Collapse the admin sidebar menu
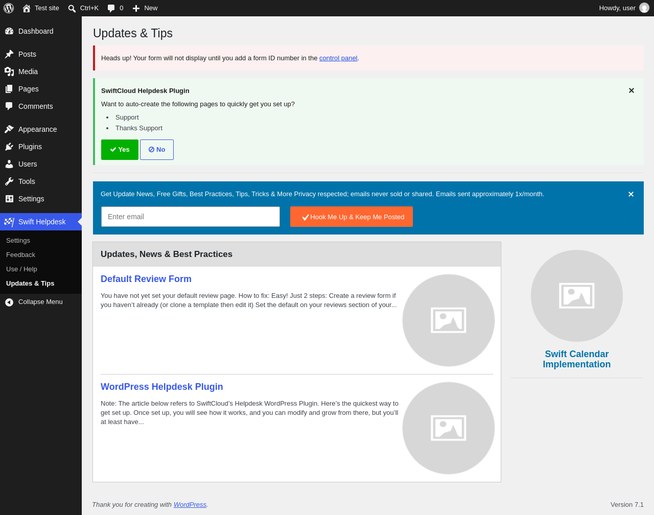The height and width of the screenshot is (515, 654). pyautogui.click(x=41, y=302)
